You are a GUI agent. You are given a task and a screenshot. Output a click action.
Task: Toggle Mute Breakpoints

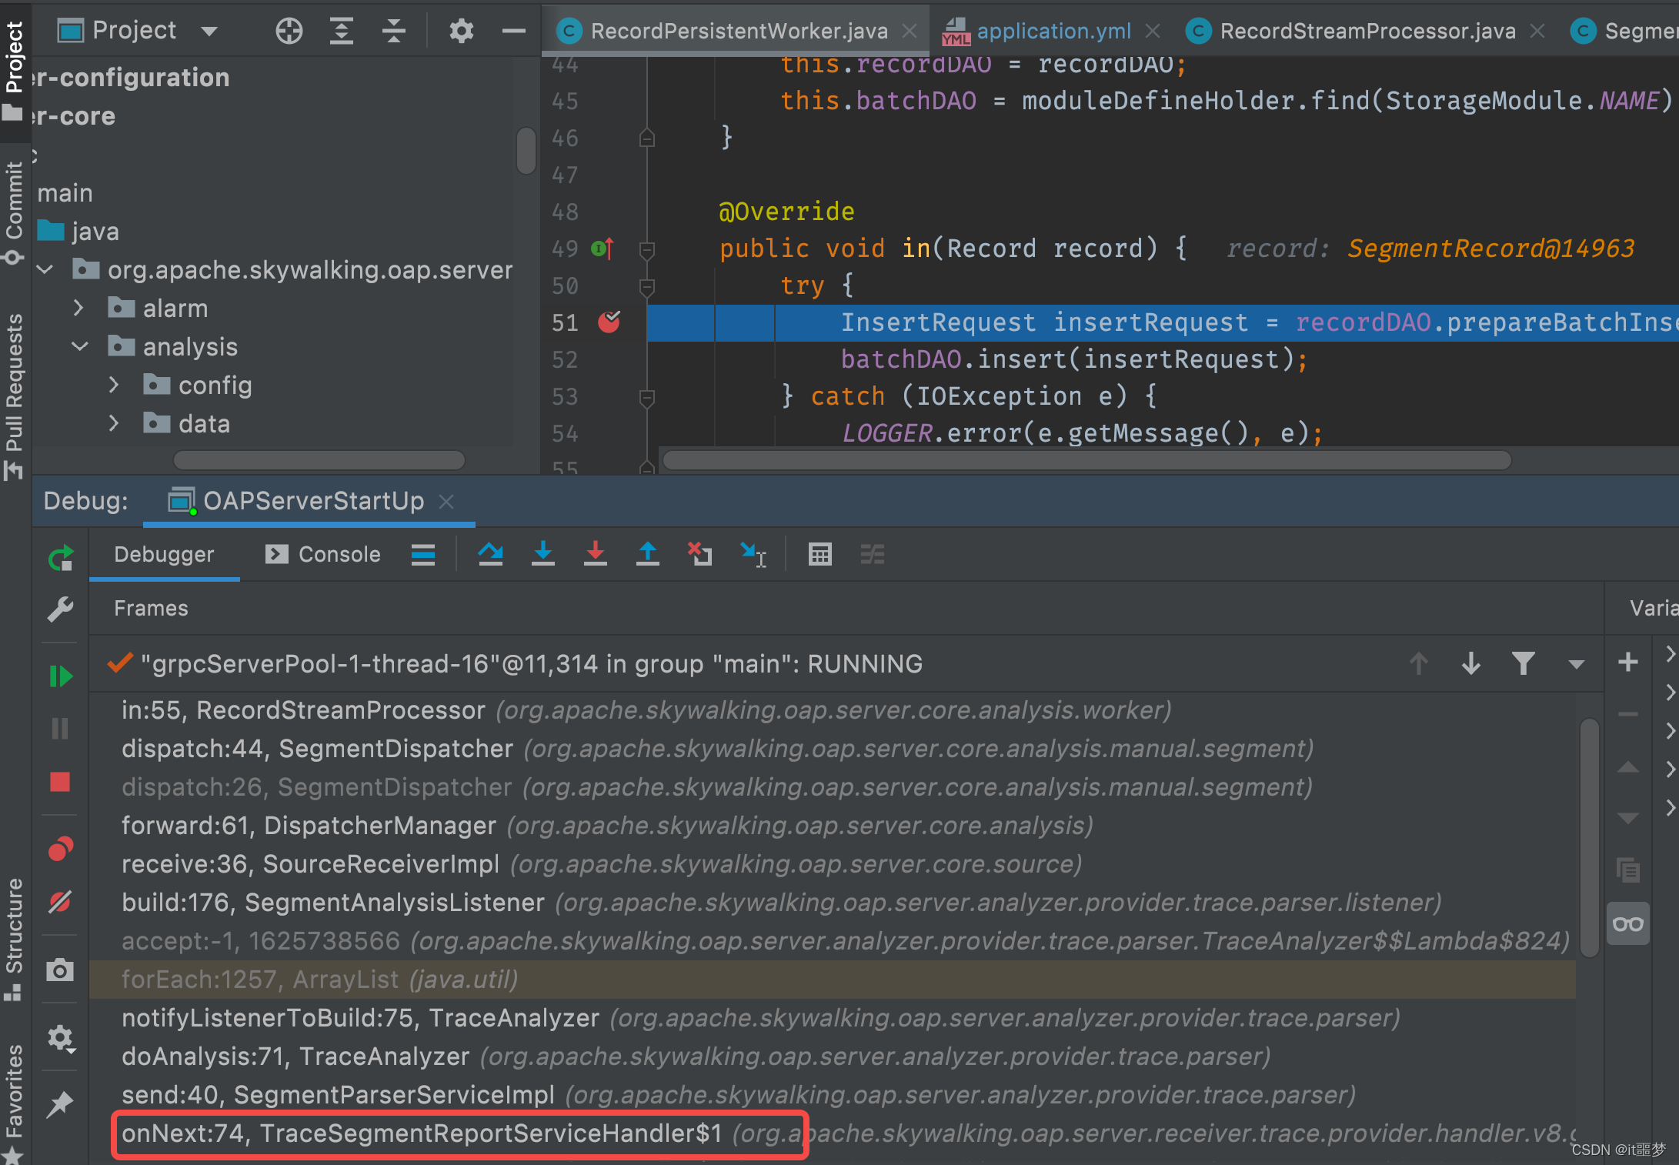(x=60, y=901)
